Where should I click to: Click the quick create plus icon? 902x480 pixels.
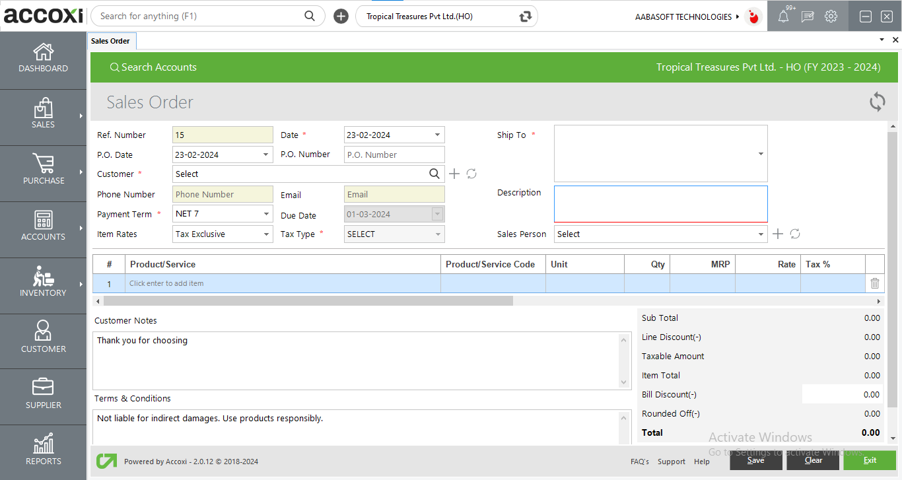click(x=341, y=17)
